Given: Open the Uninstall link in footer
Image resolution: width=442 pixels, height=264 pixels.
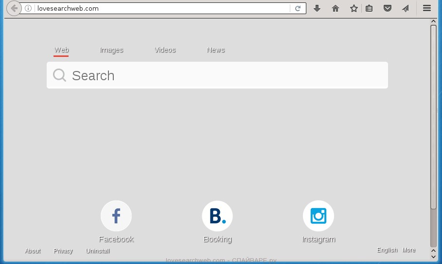Looking at the screenshot, I should click(98, 251).
